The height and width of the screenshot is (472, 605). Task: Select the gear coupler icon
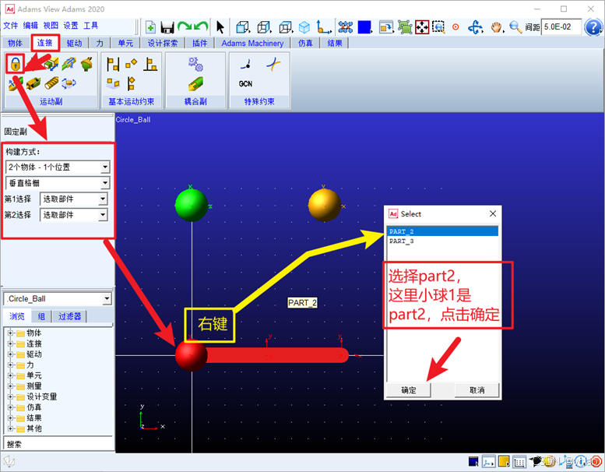pyautogui.click(x=195, y=64)
